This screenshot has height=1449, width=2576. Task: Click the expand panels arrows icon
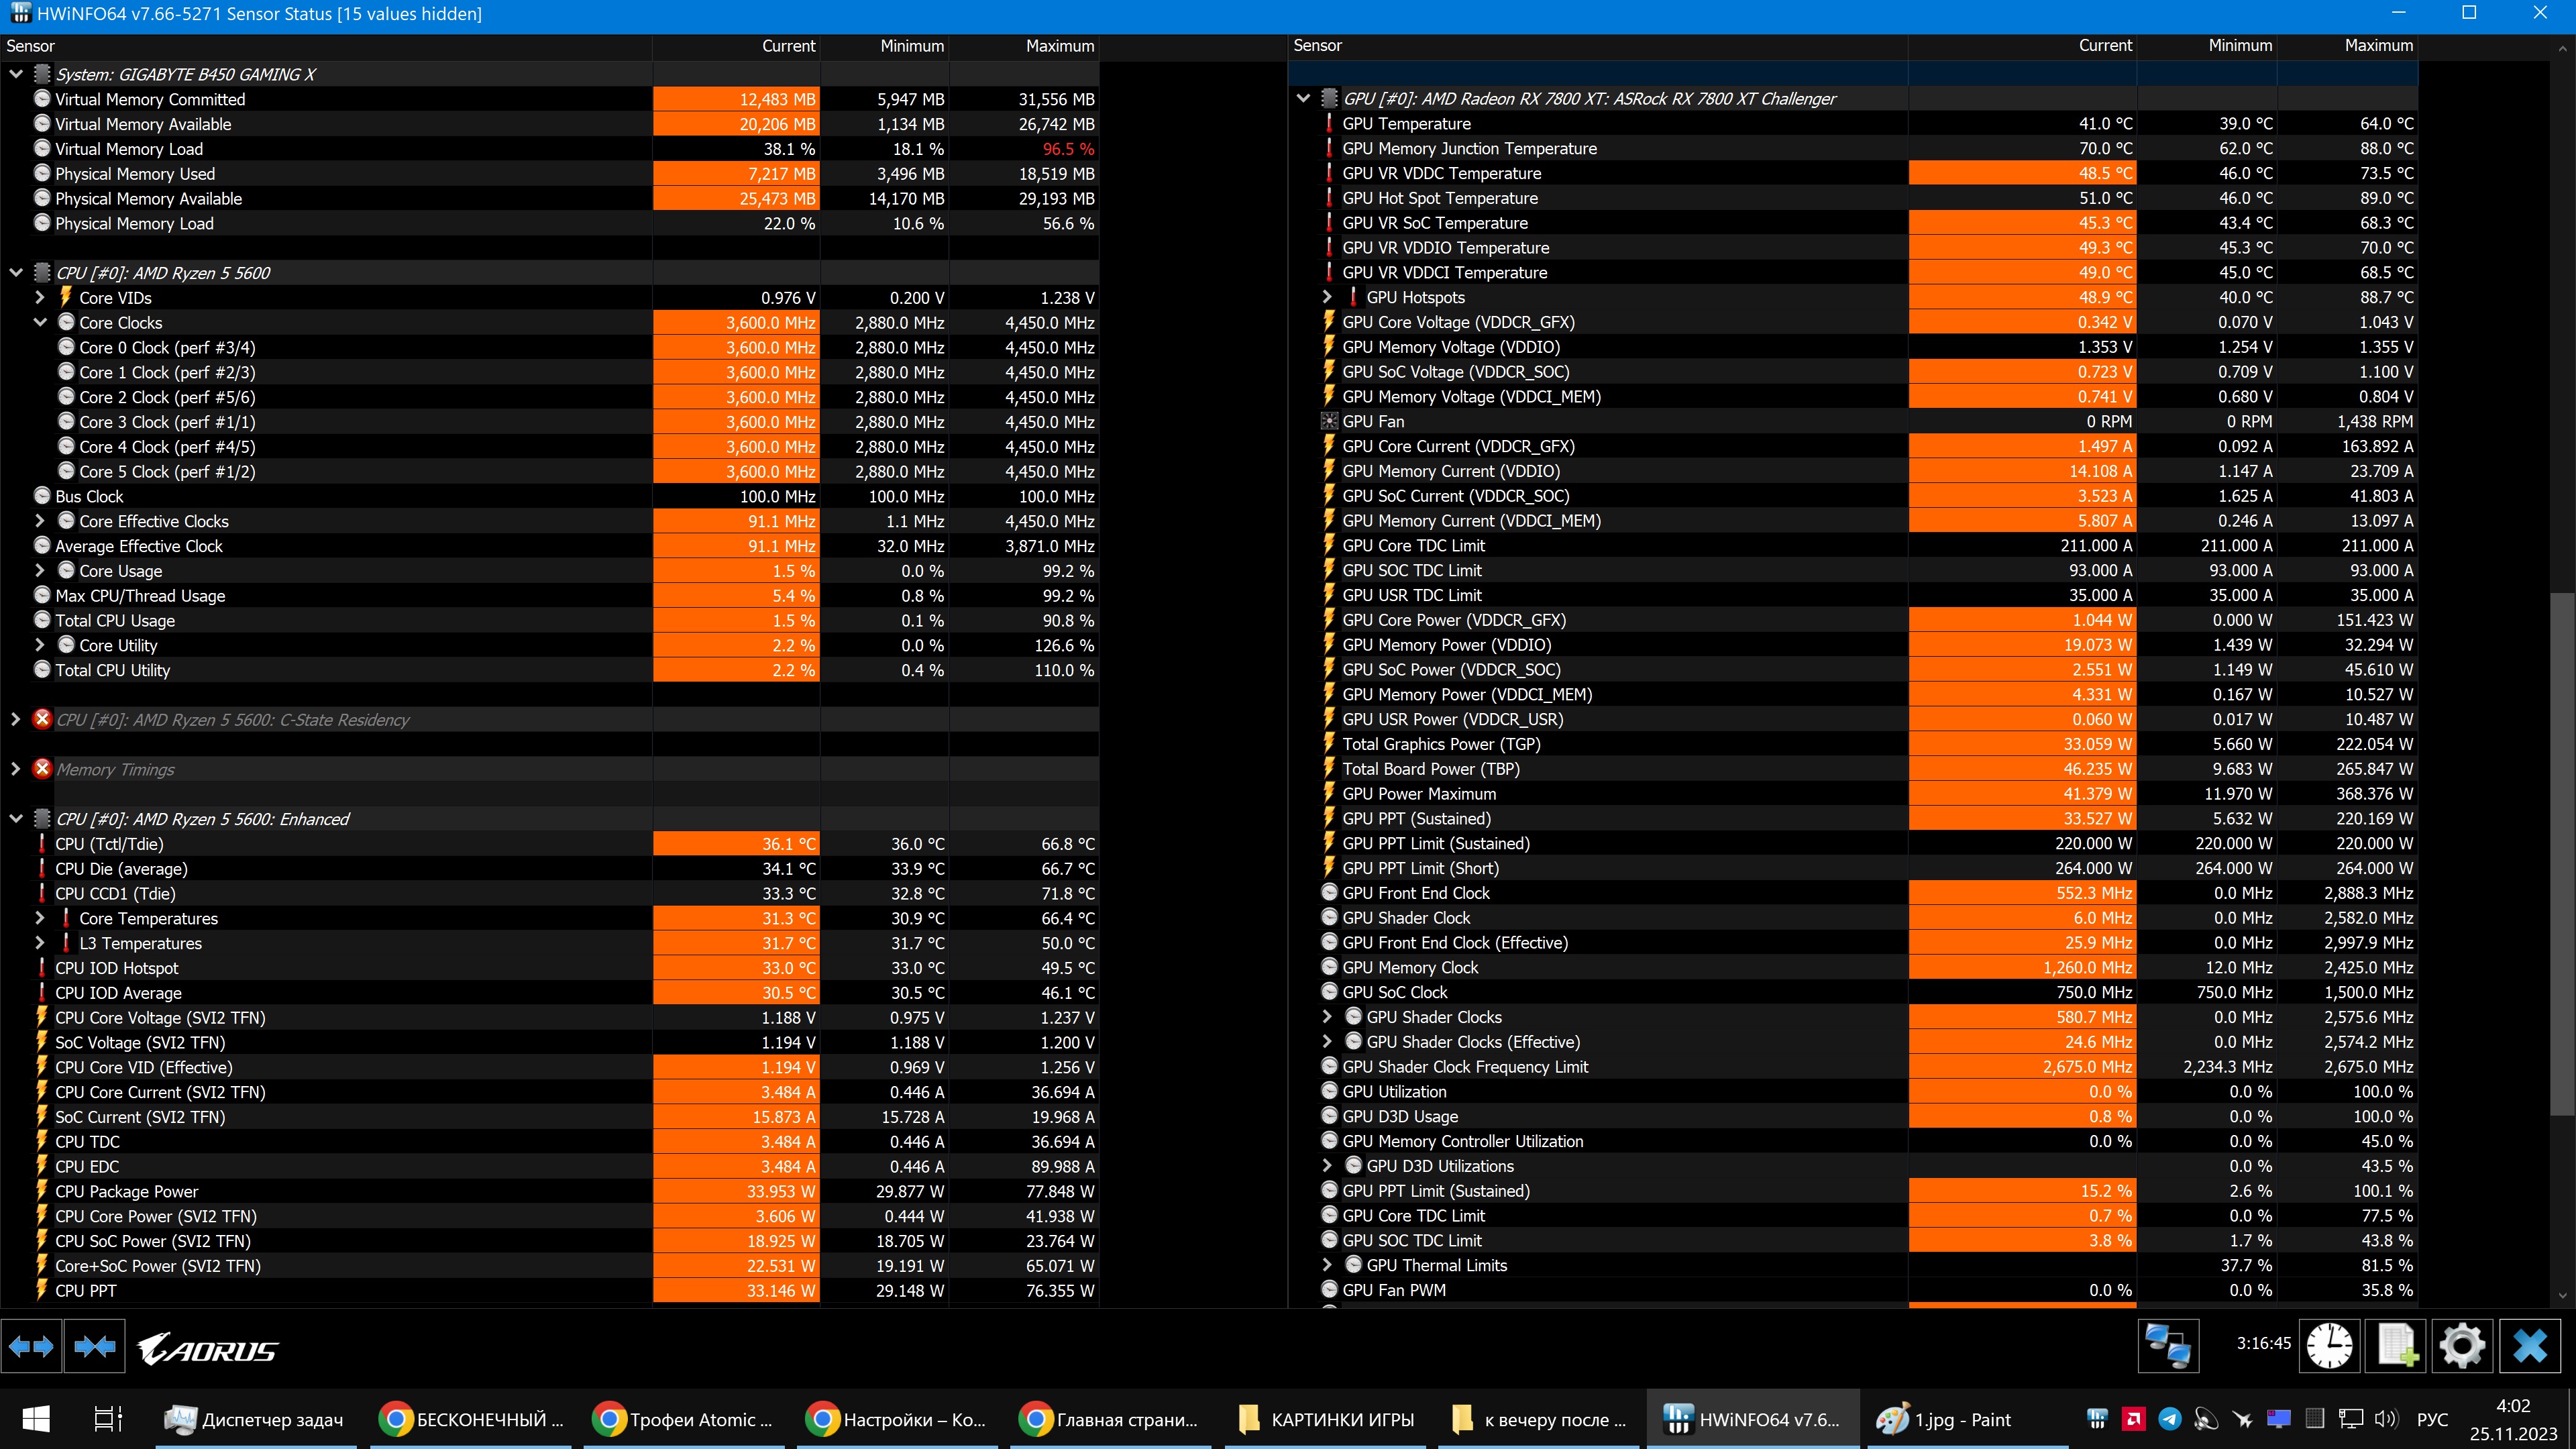(x=31, y=1347)
